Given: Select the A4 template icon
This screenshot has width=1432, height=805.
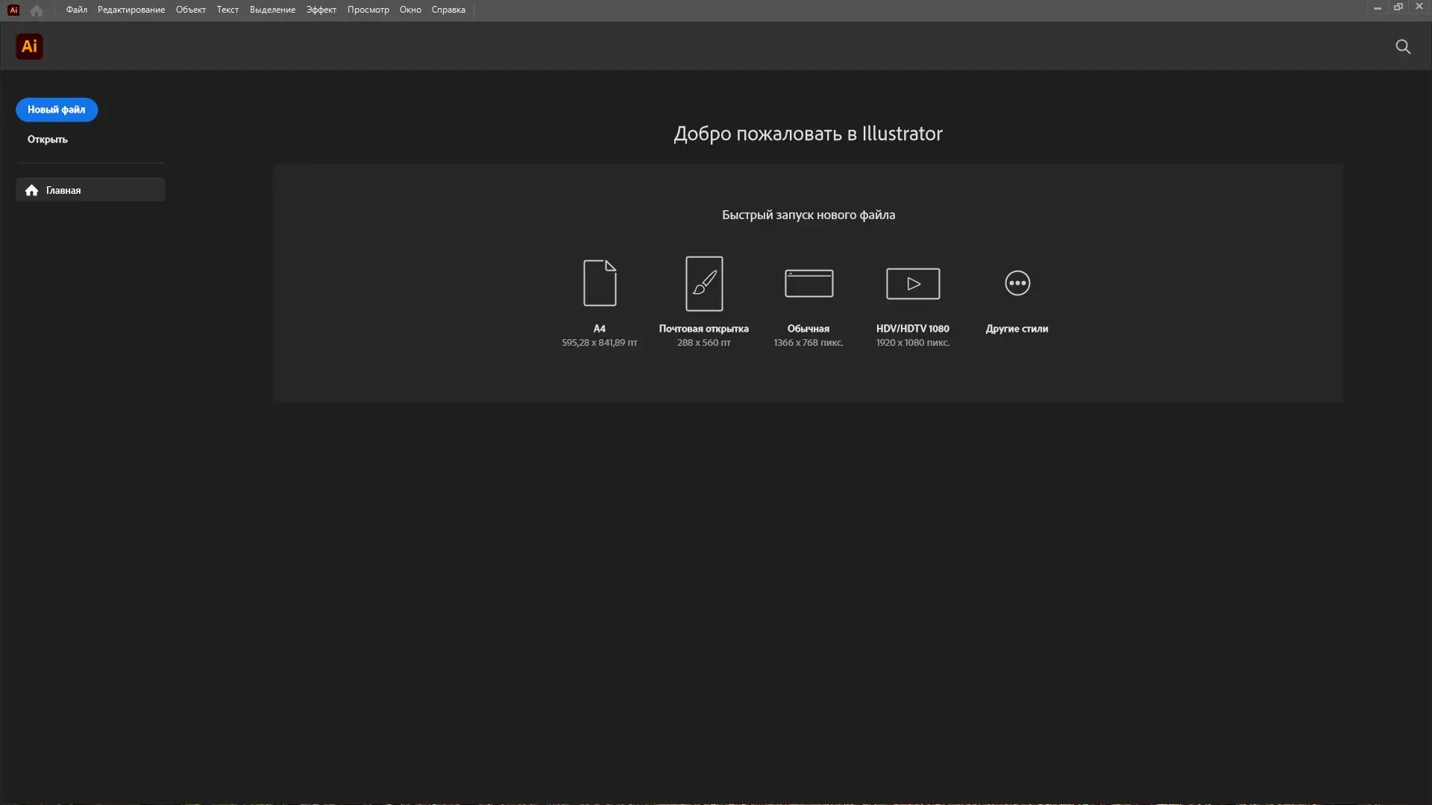Looking at the screenshot, I should tap(600, 283).
